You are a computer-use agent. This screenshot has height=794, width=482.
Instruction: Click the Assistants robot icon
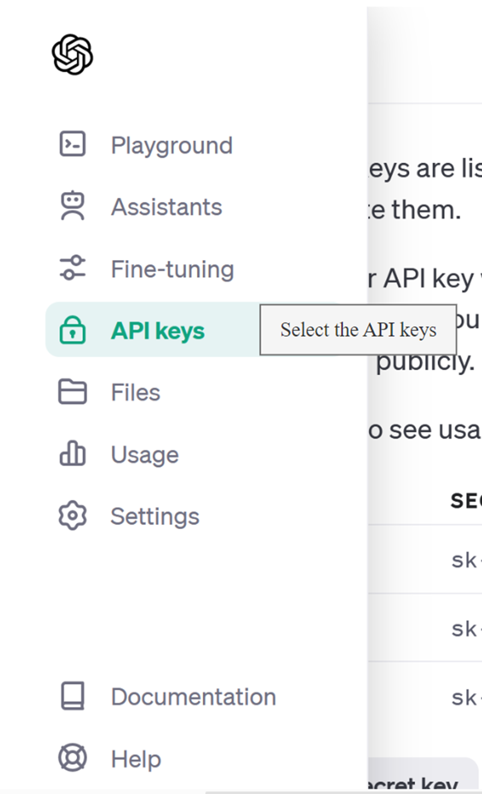click(x=72, y=205)
